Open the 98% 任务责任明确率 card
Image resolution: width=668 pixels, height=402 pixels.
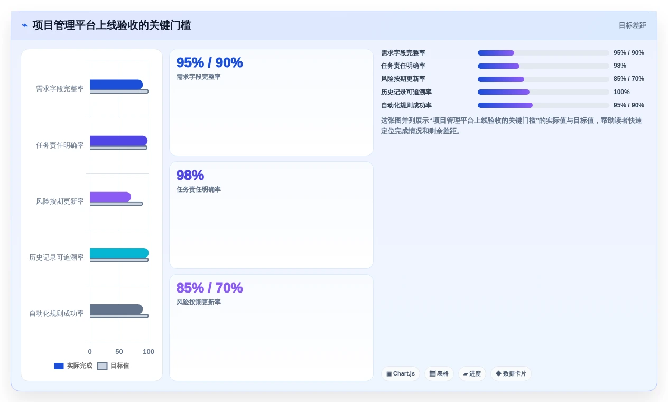271,215
